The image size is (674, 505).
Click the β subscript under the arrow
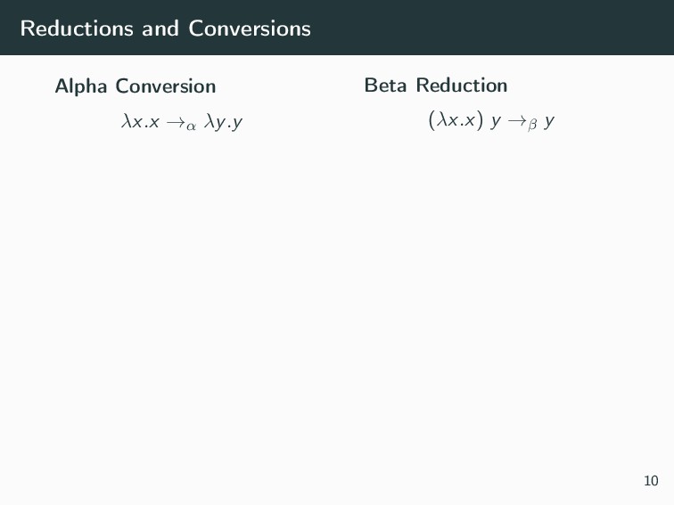pos(531,124)
